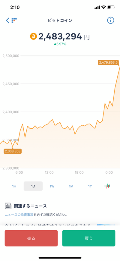Select the 1M time range

[x=71, y=186]
